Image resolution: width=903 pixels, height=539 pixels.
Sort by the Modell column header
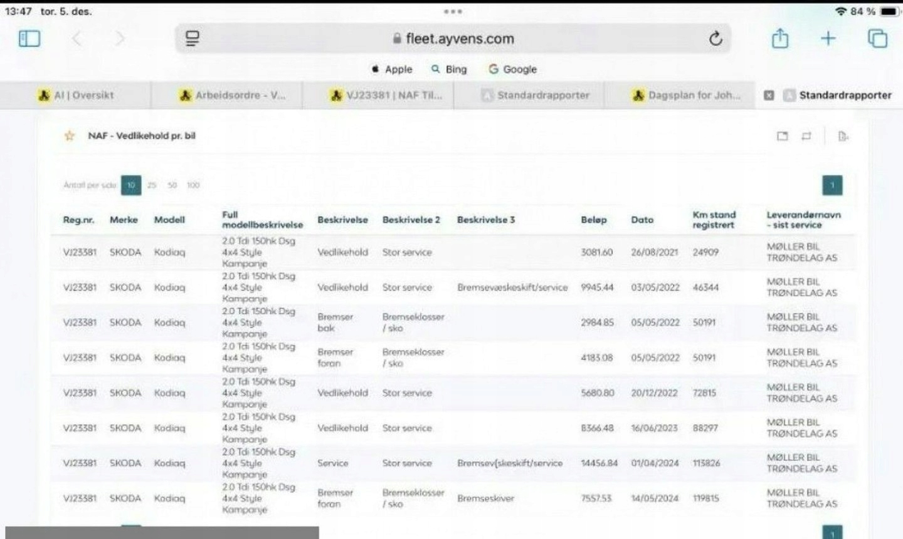coord(169,220)
